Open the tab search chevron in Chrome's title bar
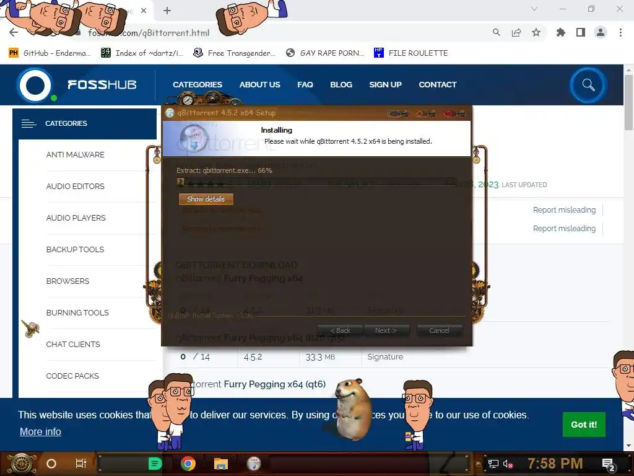634x476 pixels. 534,9
